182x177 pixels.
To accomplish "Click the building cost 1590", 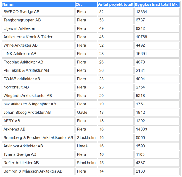I will [x=157, y=146].
